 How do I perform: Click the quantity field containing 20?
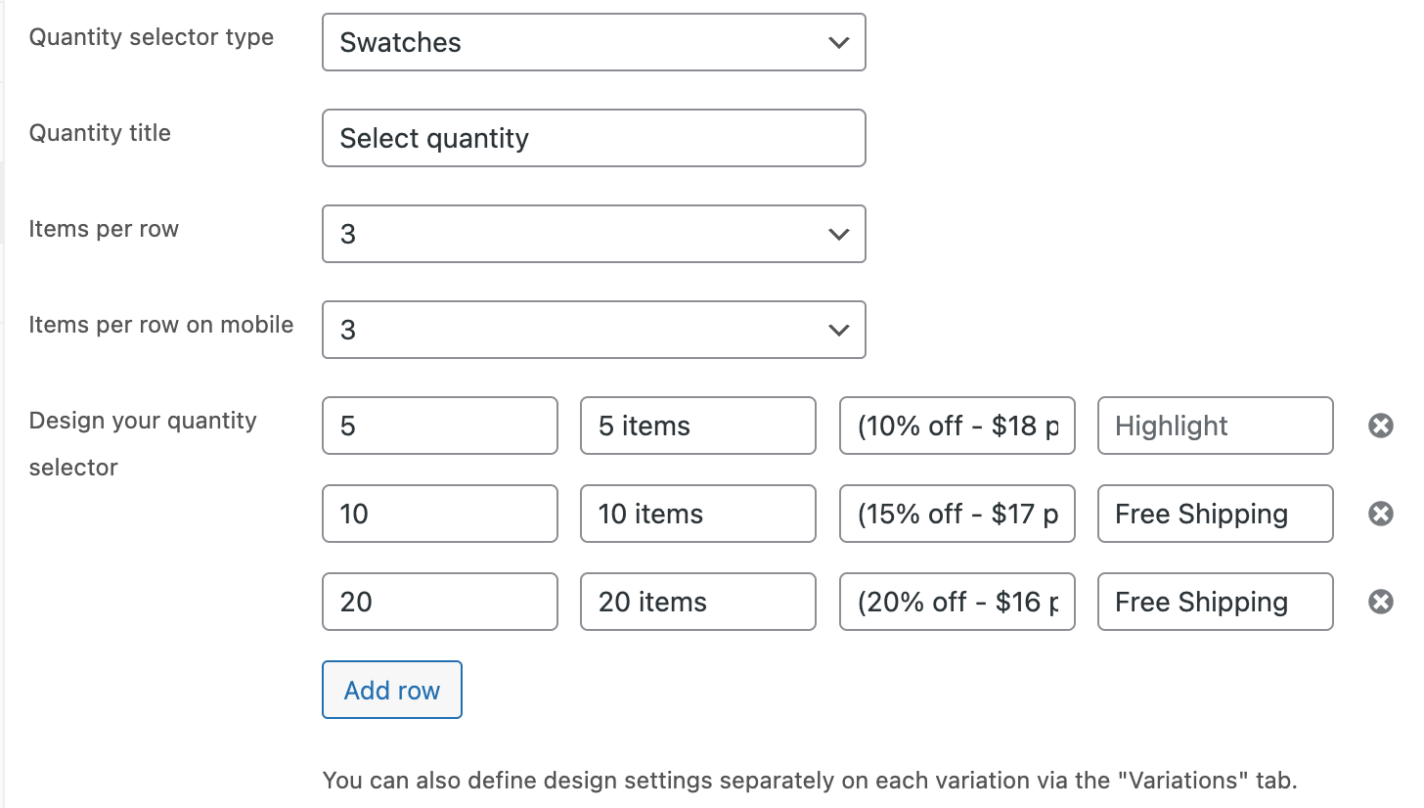[439, 602]
